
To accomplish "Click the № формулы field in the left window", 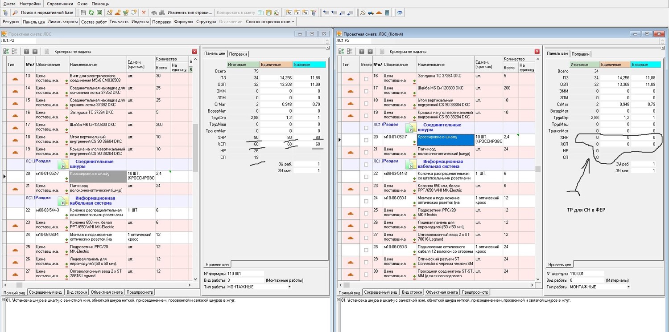I will click(x=245, y=274).
